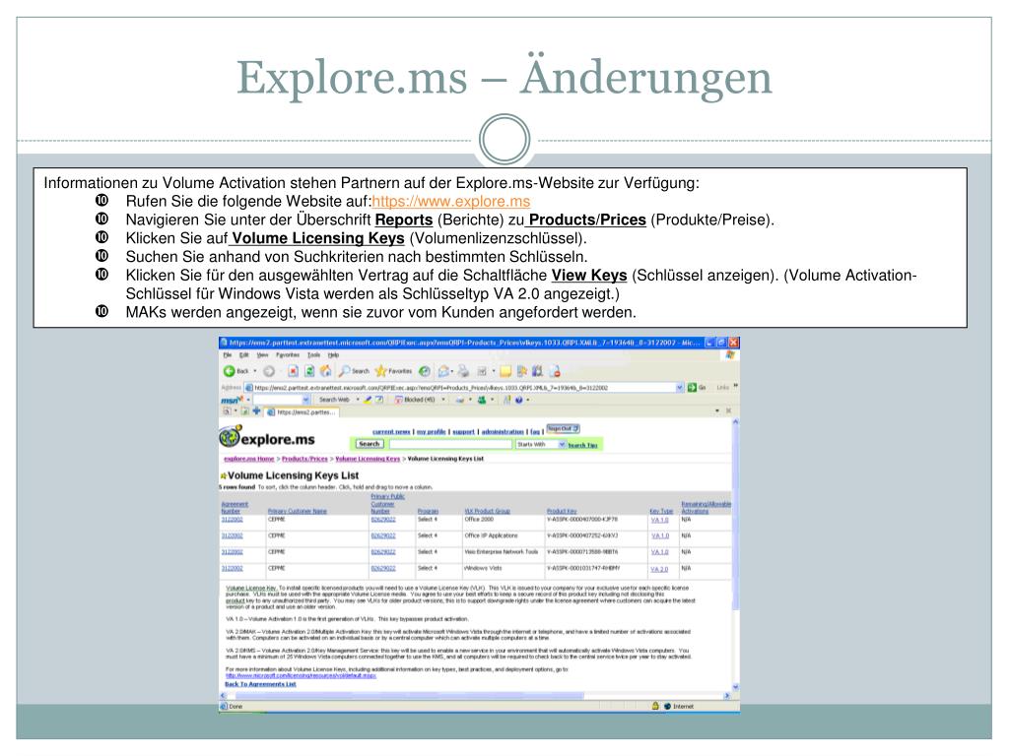The image size is (1009, 756).
Task: Open the Favorites menu
Action: click(288, 354)
